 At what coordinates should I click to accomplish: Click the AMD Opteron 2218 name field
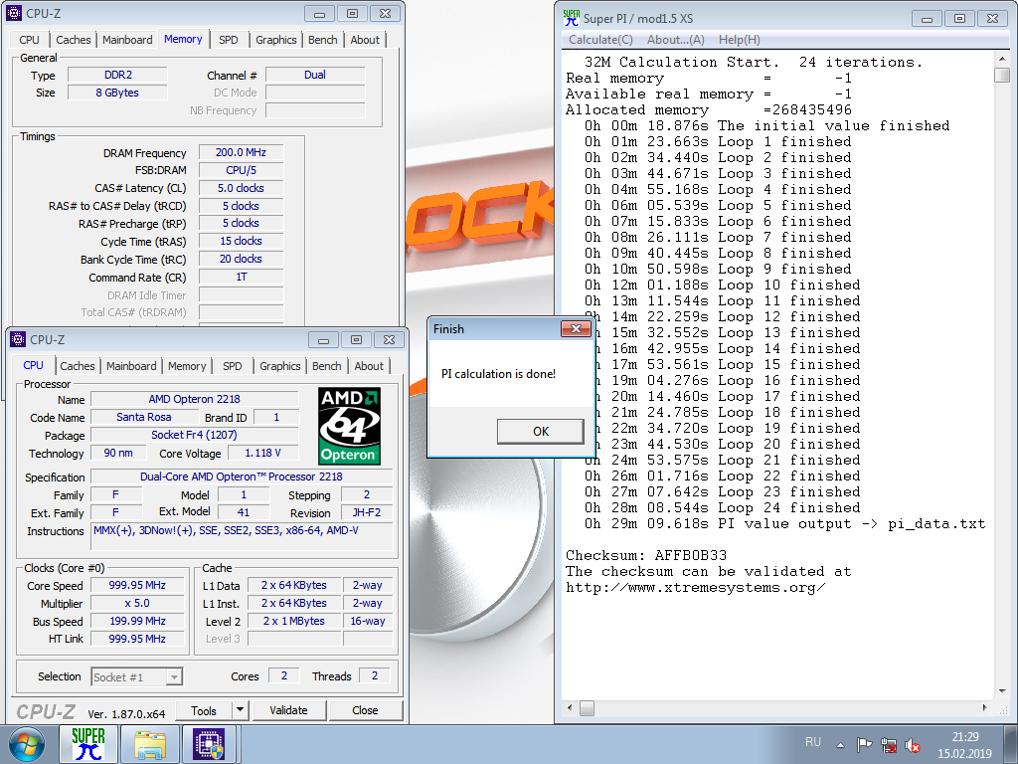(x=194, y=399)
